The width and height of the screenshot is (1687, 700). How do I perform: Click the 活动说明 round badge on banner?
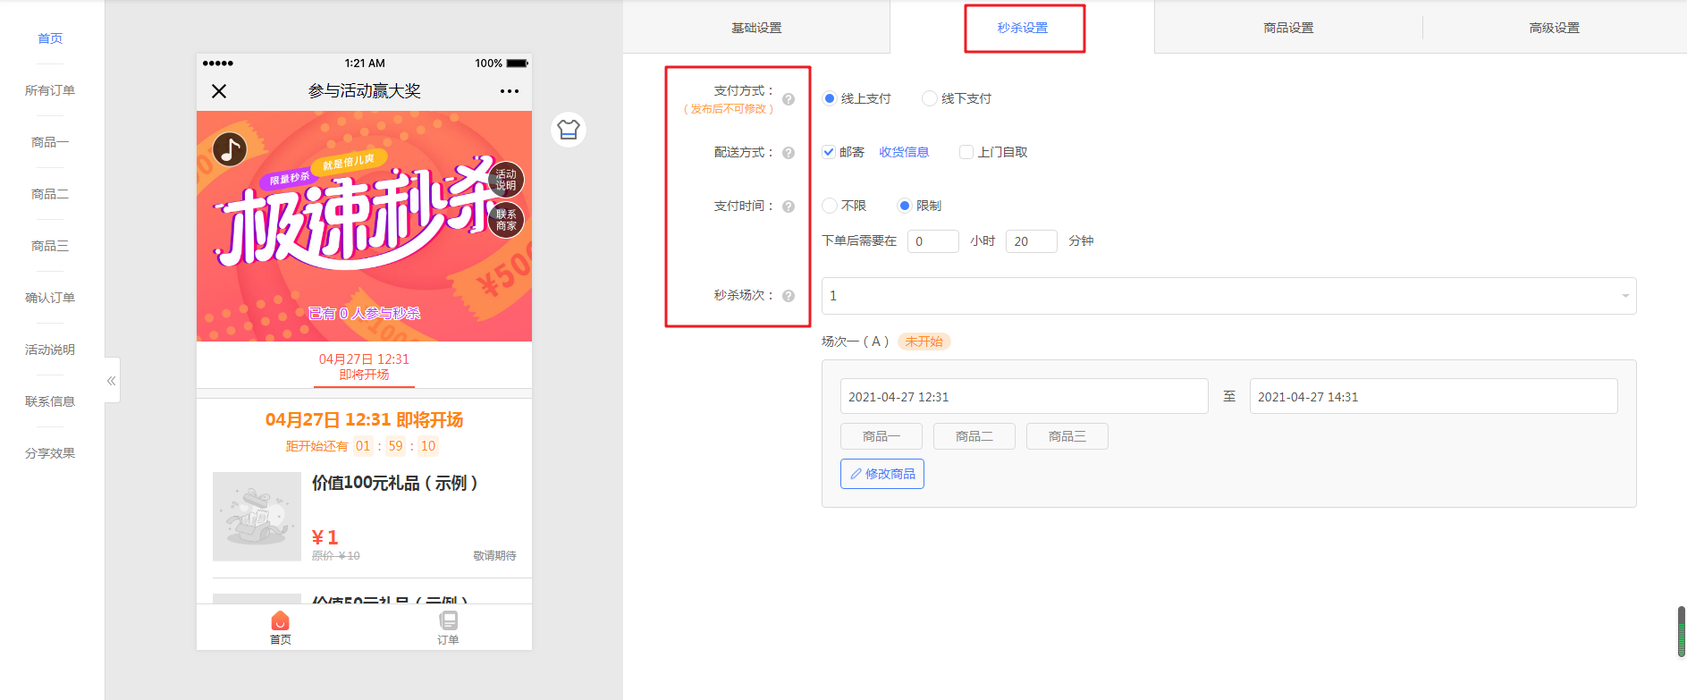pos(506,180)
